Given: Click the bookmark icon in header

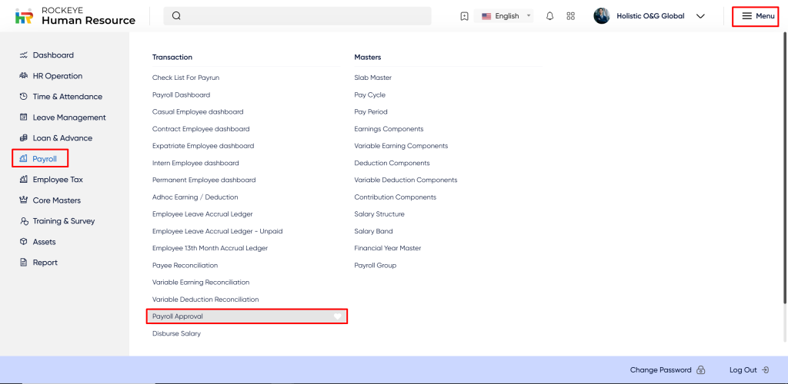Looking at the screenshot, I should [464, 16].
